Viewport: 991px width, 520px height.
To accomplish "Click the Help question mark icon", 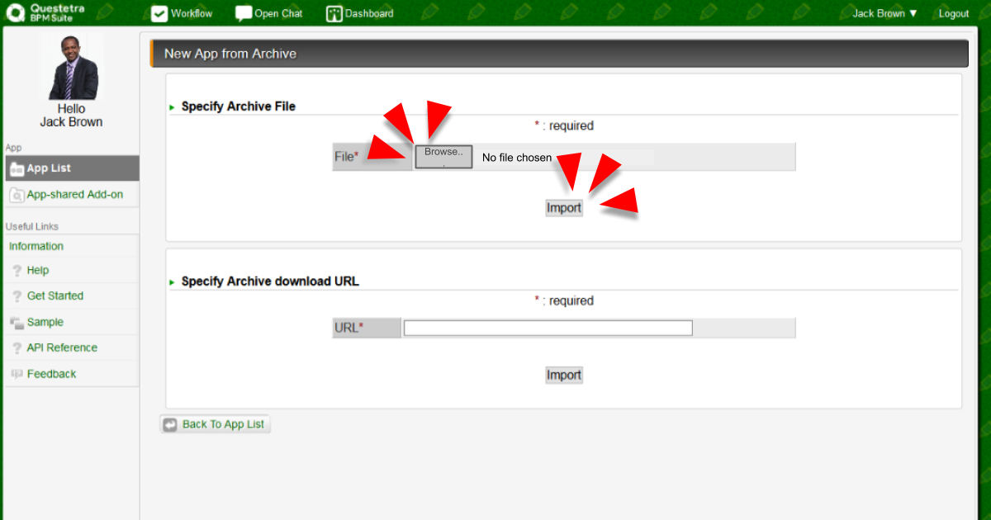I will pyautogui.click(x=17, y=271).
